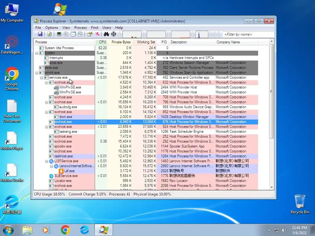The height and width of the screenshot is (236, 315).
Task: Collapse the LISFService.exe node
Action: coord(47,161)
